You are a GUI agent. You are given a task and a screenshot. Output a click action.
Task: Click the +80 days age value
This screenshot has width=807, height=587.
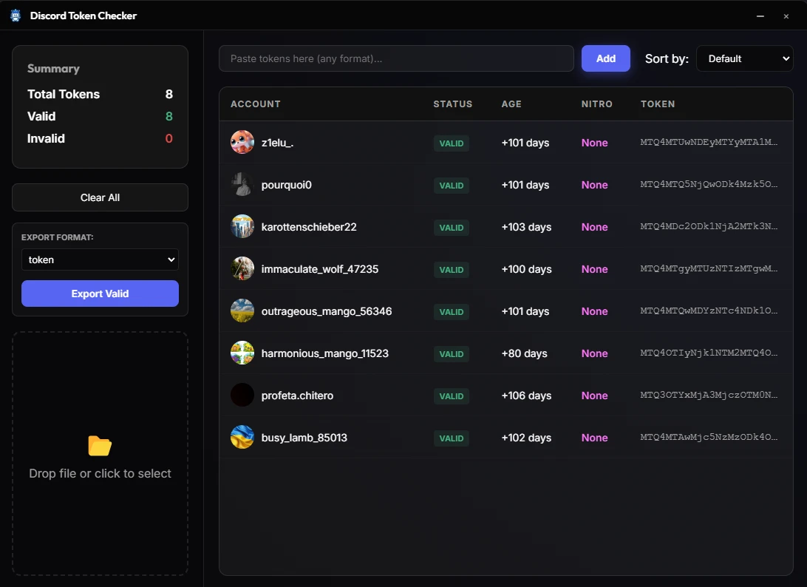click(524, 353)
